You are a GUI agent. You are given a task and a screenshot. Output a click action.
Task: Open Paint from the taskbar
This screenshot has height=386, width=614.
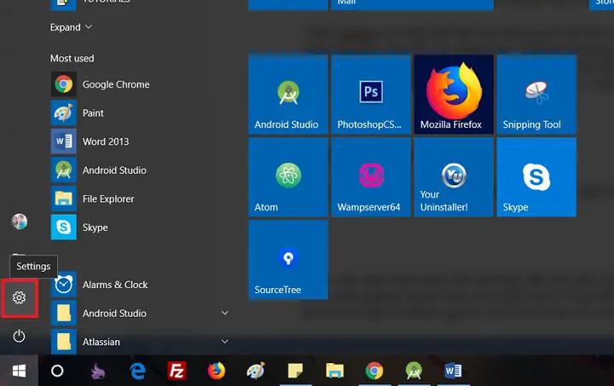pos(256,371)
